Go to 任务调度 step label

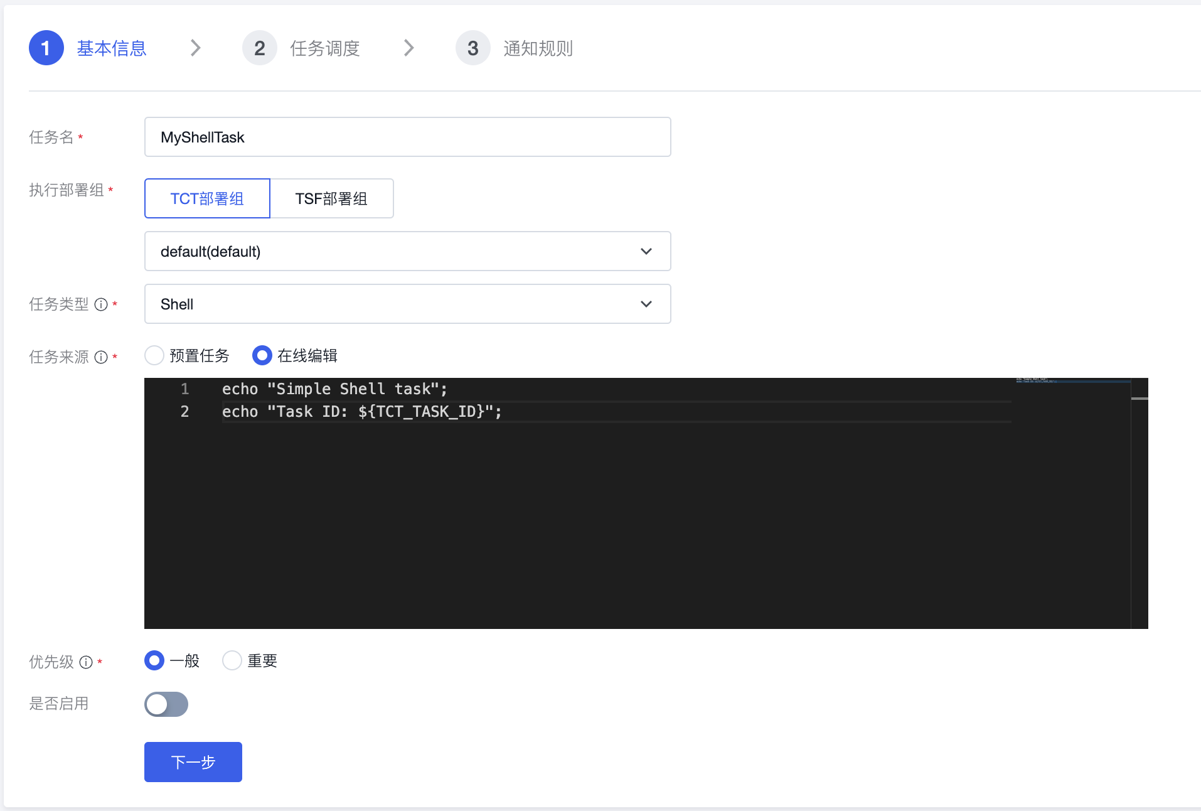pos(325,48)
